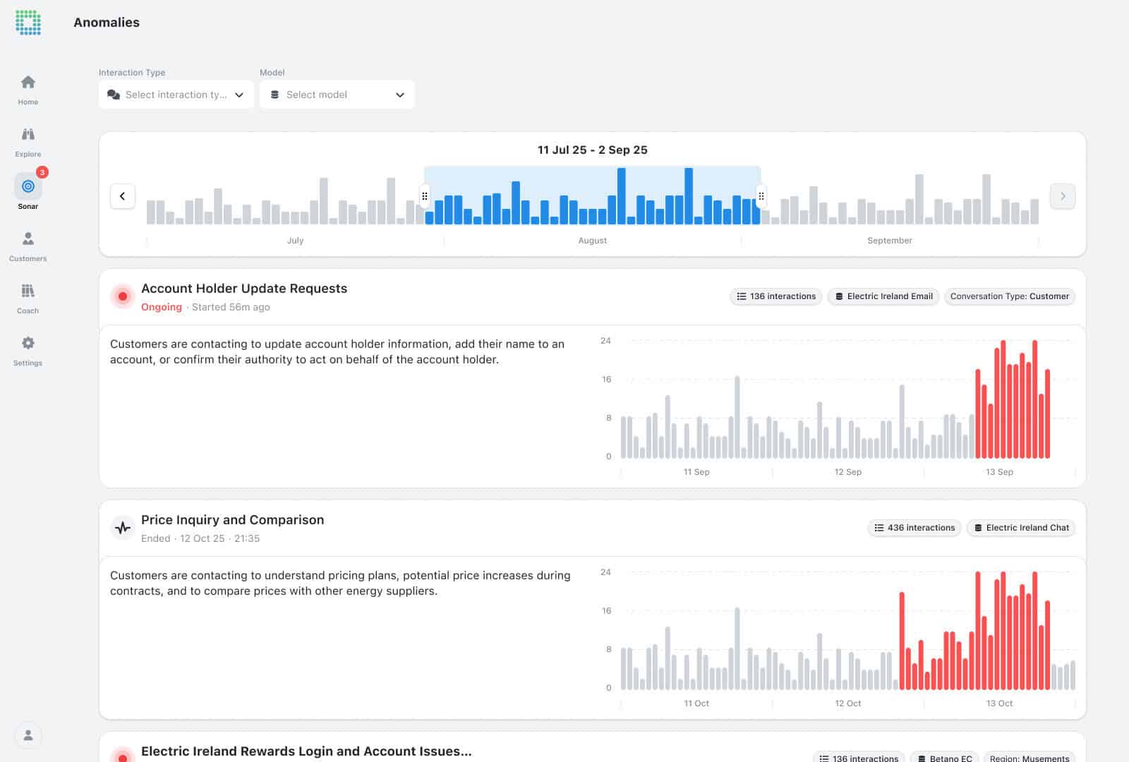Open Sonar with the notification badge
Viewport: 1129px width, 762px height.
(x=28, y=187)
